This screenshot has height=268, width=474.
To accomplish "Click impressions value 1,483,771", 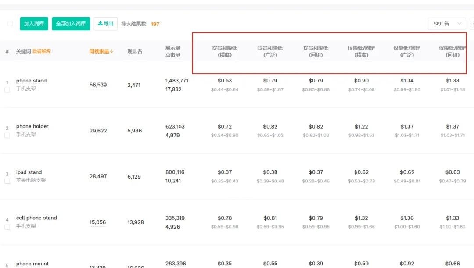I will [177, 81].
